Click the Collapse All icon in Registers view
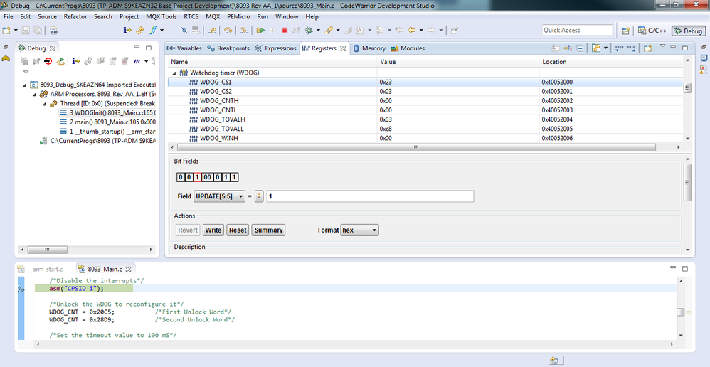Viewport: 710px width, 367px height. point(580,48)
